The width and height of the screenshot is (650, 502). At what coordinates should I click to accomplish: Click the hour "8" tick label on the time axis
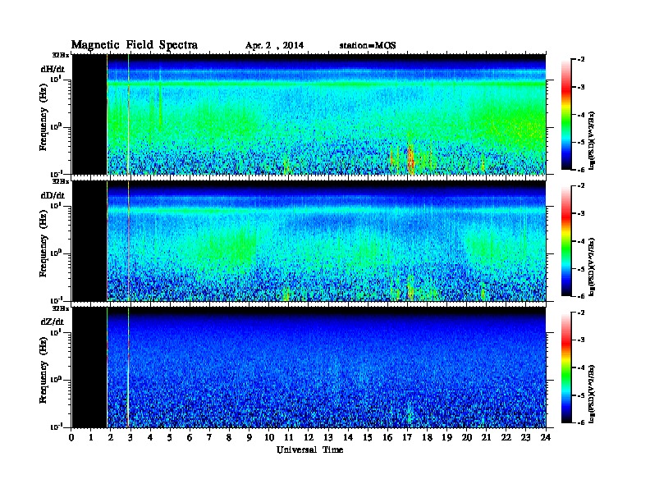pos(229,437)
